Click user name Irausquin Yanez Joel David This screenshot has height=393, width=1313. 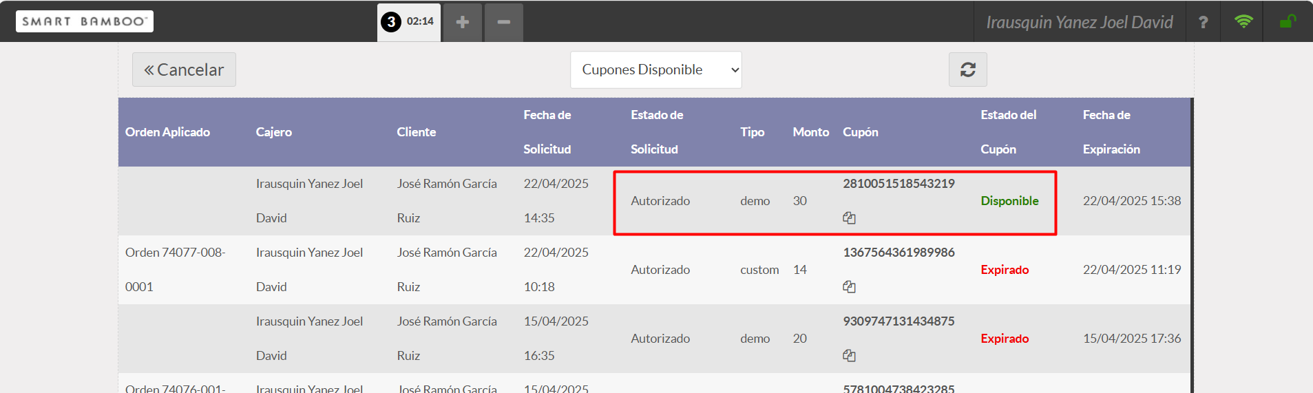1079,22
